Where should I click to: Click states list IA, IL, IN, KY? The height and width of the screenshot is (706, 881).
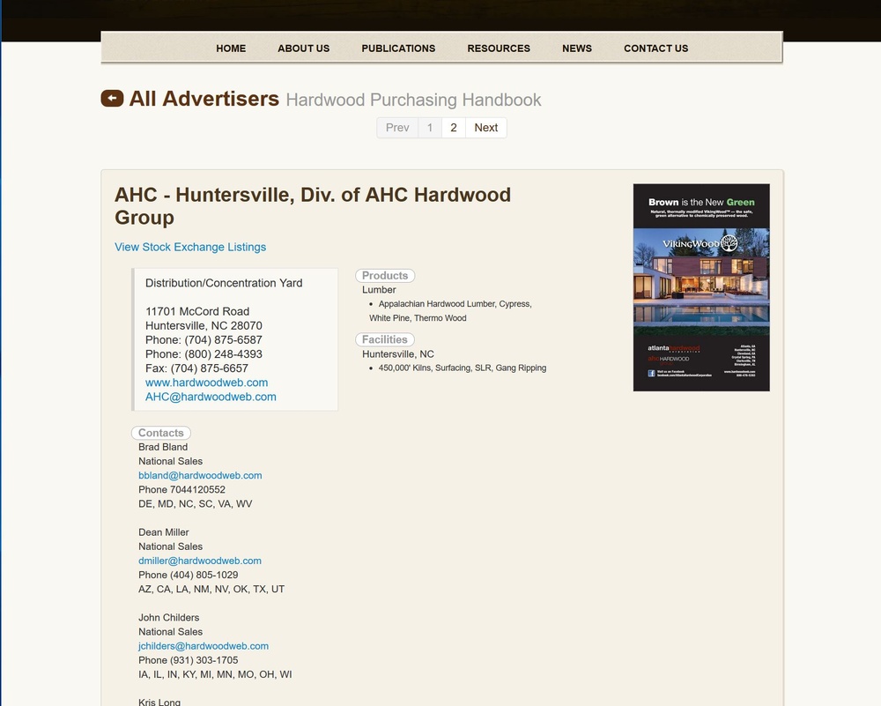click(215, 674)
